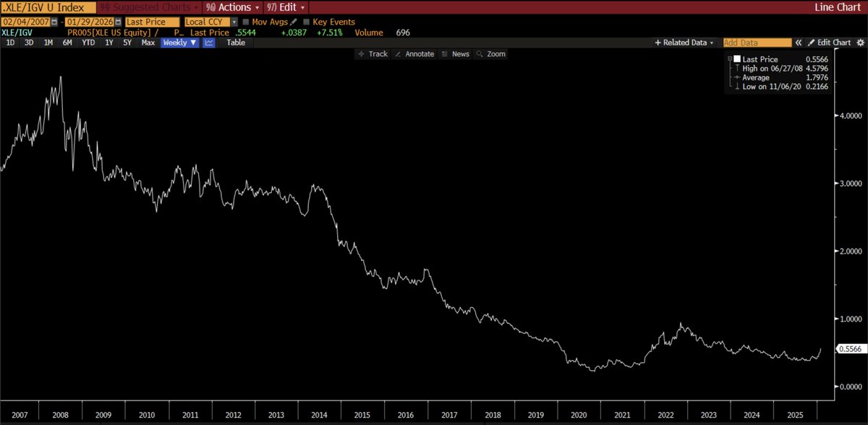Toggle the Mov Avgs checkbox

[x=246, y=22]
